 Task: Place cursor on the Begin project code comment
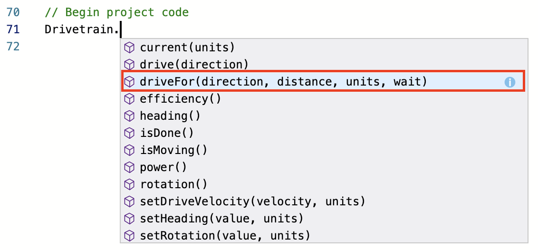pos(117,12)
